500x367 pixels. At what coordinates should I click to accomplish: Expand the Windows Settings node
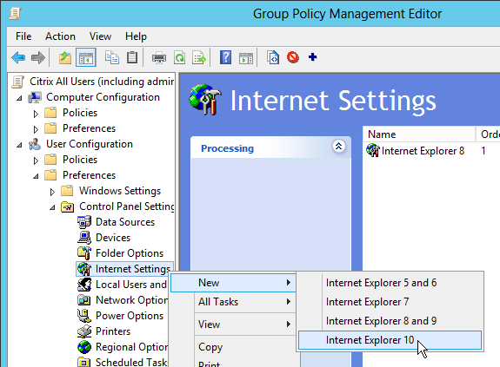point(52,192)
